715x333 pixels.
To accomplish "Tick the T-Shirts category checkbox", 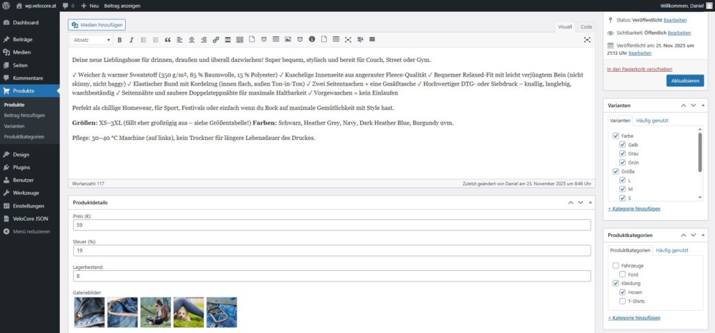I will click(623, 302).
